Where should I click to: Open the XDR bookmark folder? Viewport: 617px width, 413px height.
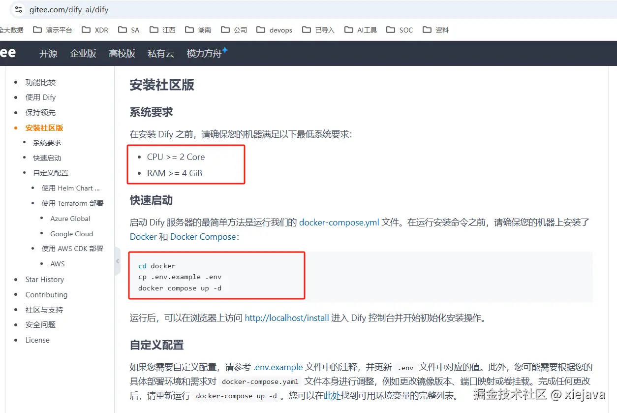coord(95,30)
